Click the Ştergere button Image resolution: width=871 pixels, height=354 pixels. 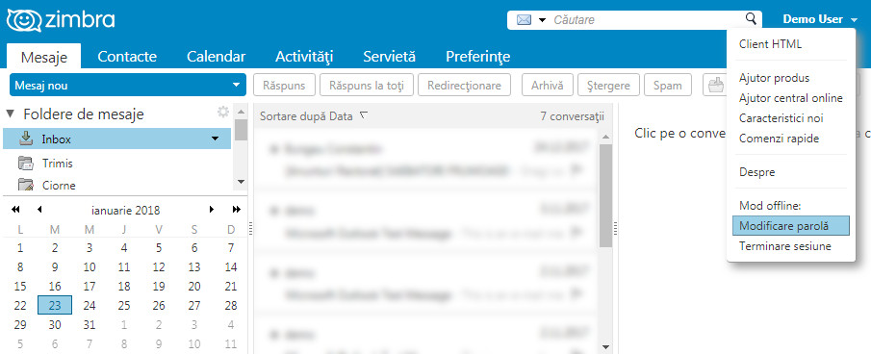[x=609, y=86]
